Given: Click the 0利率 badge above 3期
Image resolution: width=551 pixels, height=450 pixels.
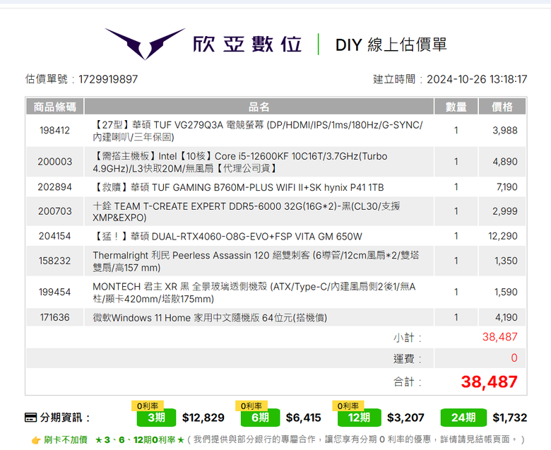Looking at the screenshot, I should pos(148,405).
